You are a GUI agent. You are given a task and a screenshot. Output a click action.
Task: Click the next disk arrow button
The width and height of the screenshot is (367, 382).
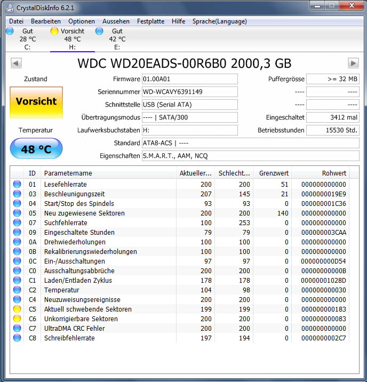pyautogui.click(x=353, y=63)
